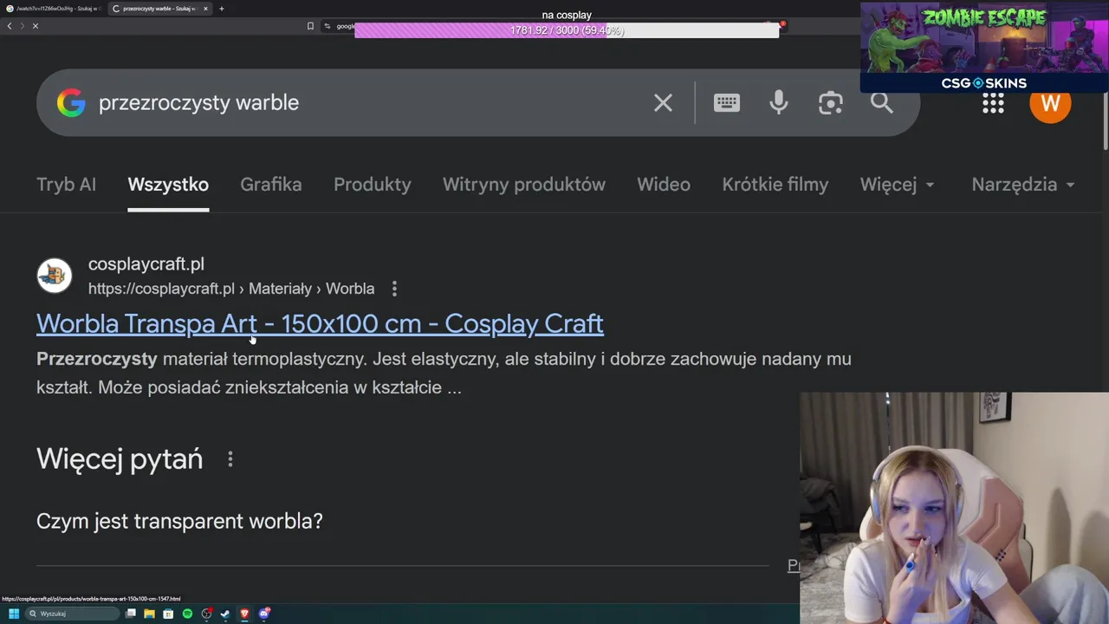The width and height of the screenshot is (1109, 624).
Task: Open the on-screen keyboard input tool
Action: point(726,103)
